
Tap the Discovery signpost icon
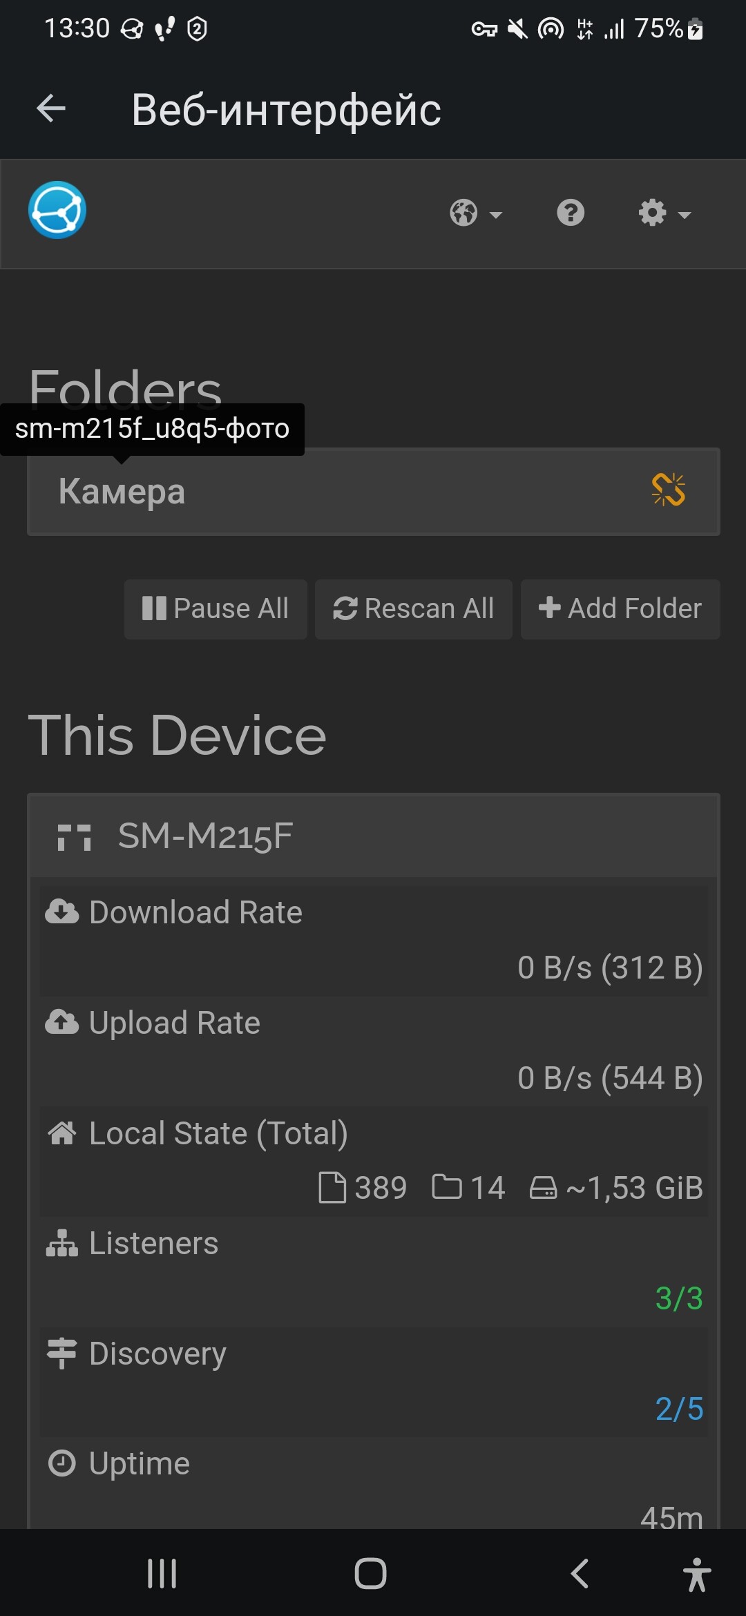click(62, 1353)
